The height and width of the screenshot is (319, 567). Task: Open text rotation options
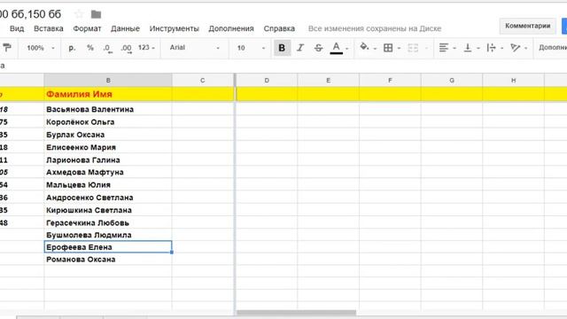coord(515,47)
